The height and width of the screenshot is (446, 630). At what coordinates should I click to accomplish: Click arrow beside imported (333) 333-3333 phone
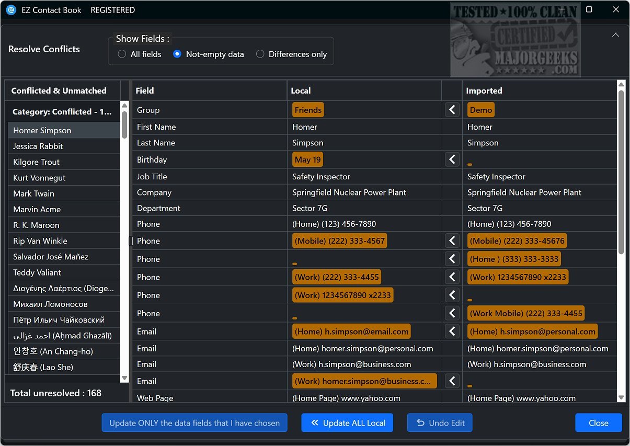(x=452, y=259)
